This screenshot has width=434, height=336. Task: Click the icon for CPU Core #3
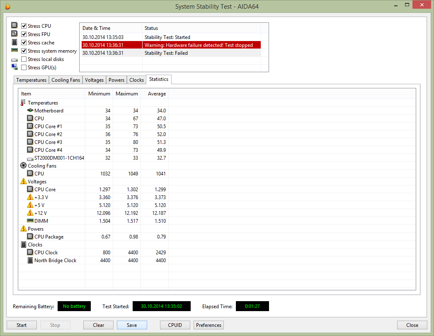[30, 142]
